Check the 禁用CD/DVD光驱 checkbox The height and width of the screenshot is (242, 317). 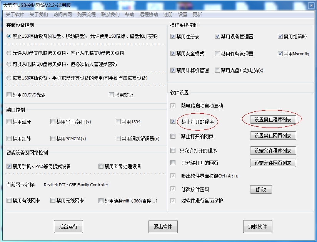point(9,94)
